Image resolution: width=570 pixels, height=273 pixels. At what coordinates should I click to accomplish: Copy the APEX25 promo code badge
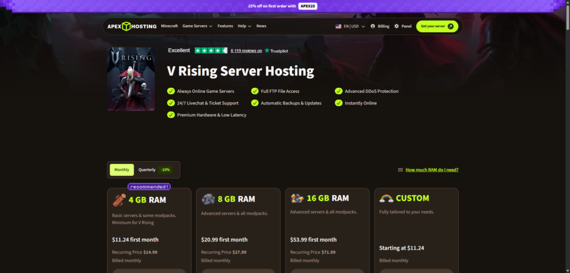(x=307, y=6)
